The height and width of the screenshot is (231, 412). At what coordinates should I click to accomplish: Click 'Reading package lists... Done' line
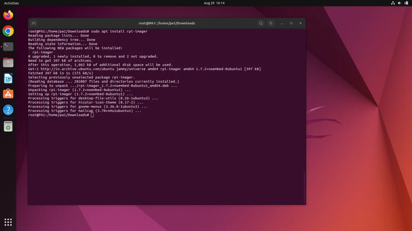point(58,36)
